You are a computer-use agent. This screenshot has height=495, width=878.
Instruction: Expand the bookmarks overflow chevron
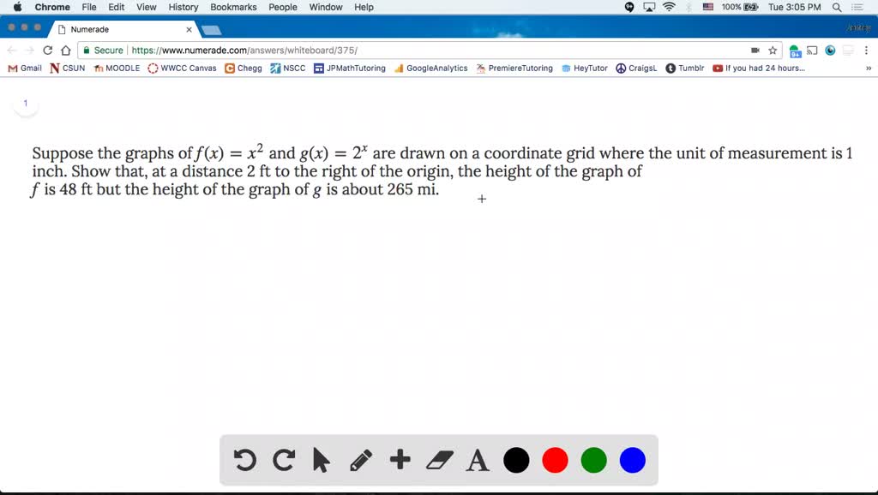[867, 68]
